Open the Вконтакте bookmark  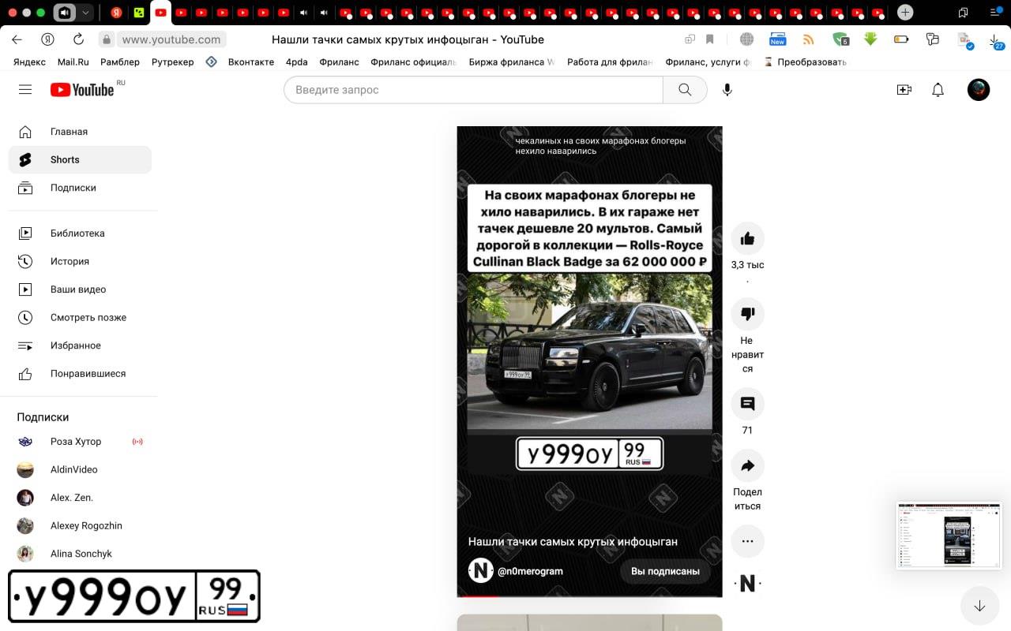(250, 62)
